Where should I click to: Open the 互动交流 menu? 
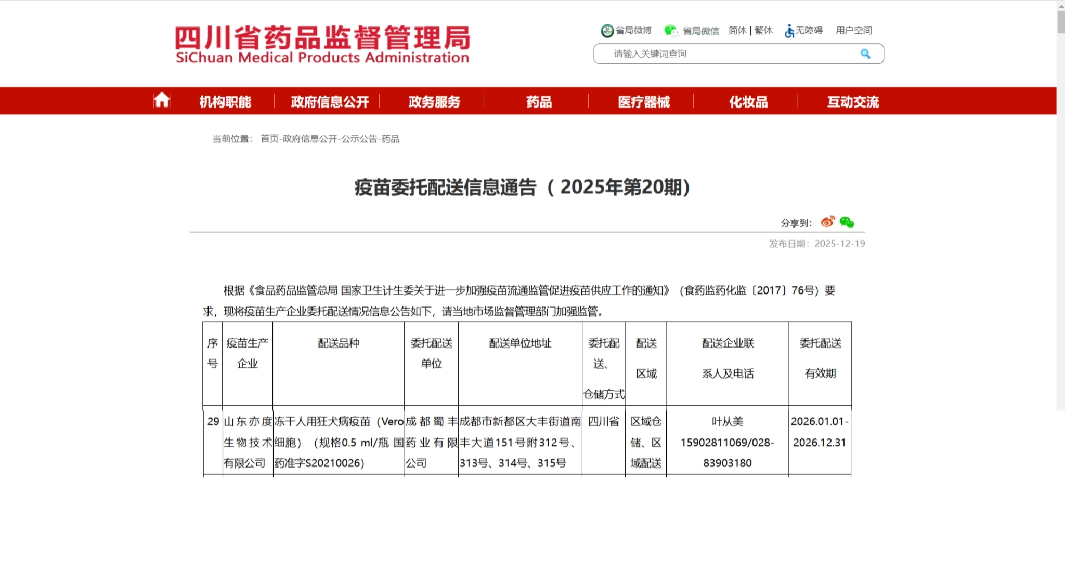coord(853,102)
